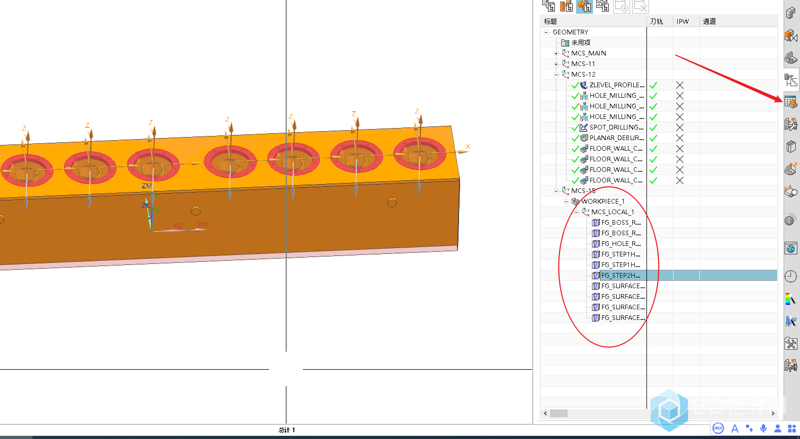
Task: Collapse the GEOMETRY root node
Action: 546,32
